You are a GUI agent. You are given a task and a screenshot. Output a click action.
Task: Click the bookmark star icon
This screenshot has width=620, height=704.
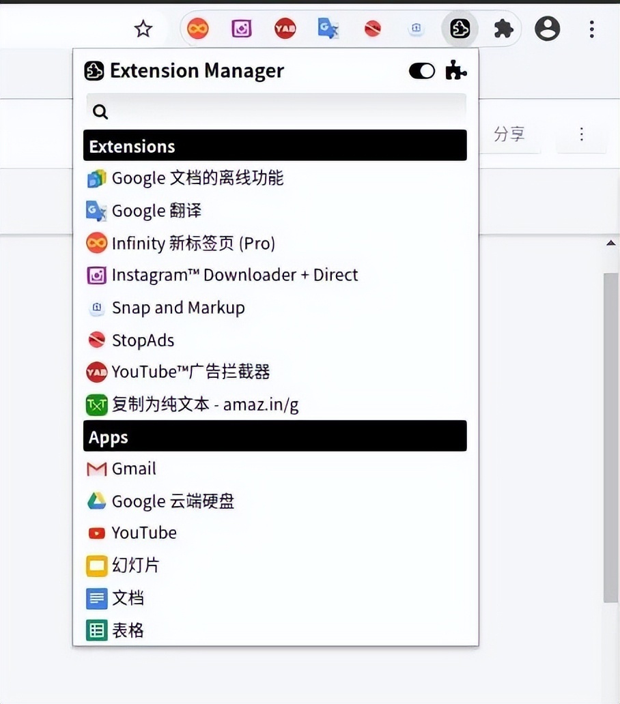click(x=143, y=29)
